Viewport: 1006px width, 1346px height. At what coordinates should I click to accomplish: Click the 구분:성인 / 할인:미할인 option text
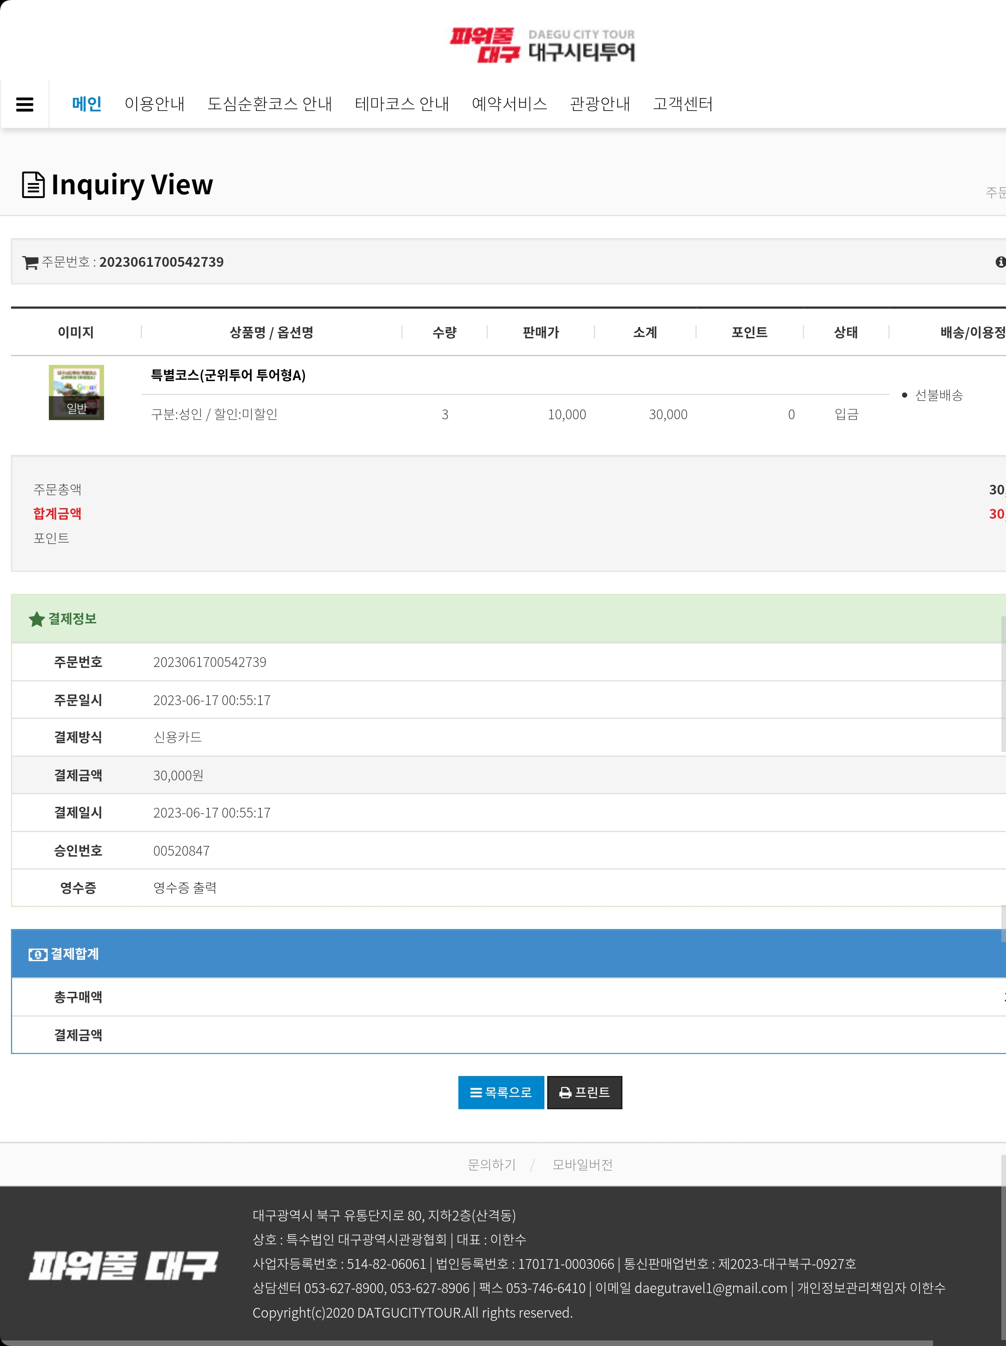pos(214,415)
